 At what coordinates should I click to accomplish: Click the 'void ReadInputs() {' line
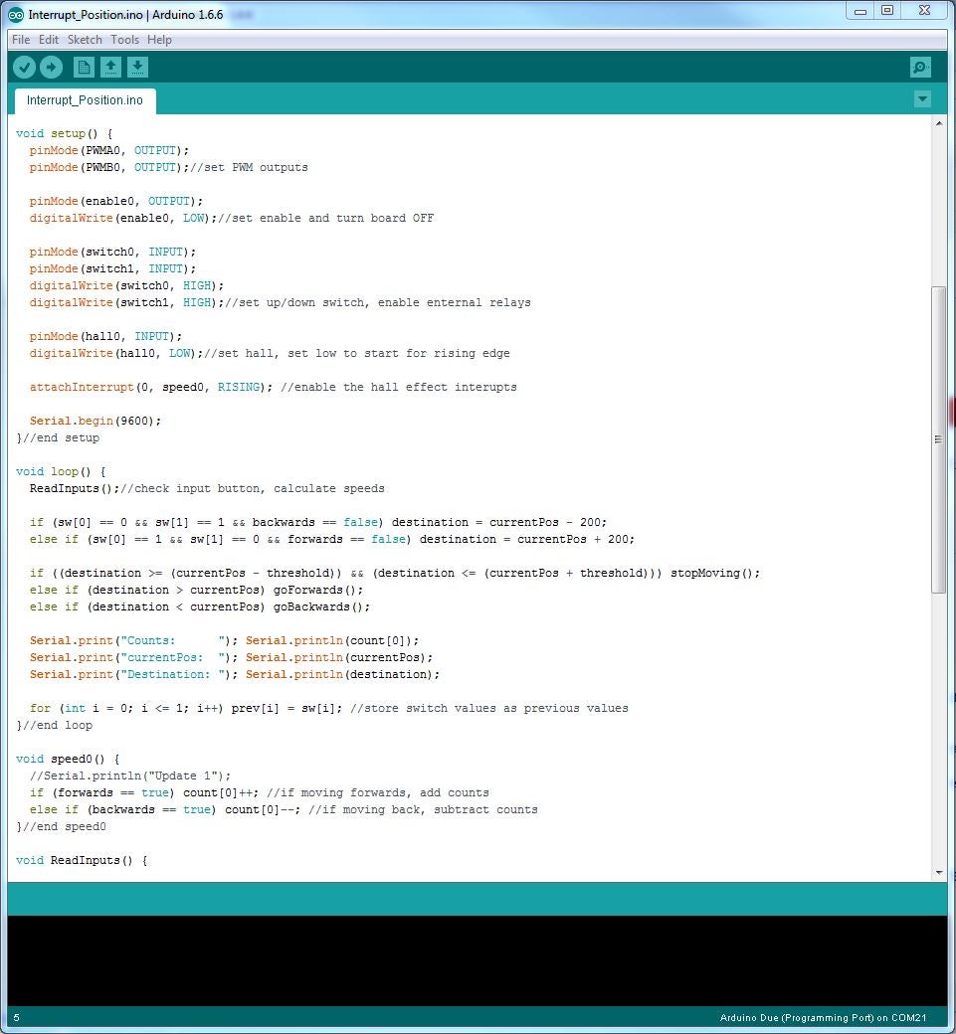coord(82,861)
